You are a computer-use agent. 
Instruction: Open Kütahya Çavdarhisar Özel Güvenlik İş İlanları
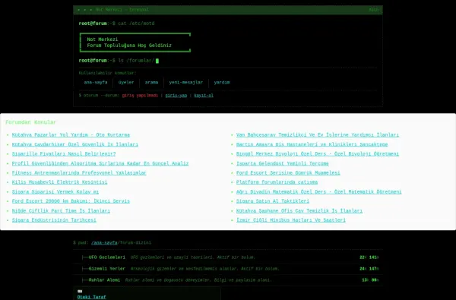click(x=74, y=144)
